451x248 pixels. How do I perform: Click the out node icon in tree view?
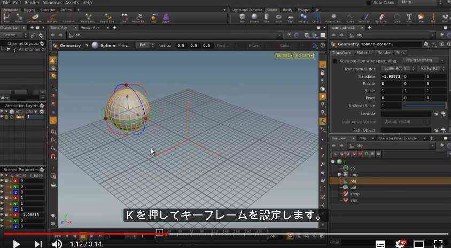click(x=345, y=187)
